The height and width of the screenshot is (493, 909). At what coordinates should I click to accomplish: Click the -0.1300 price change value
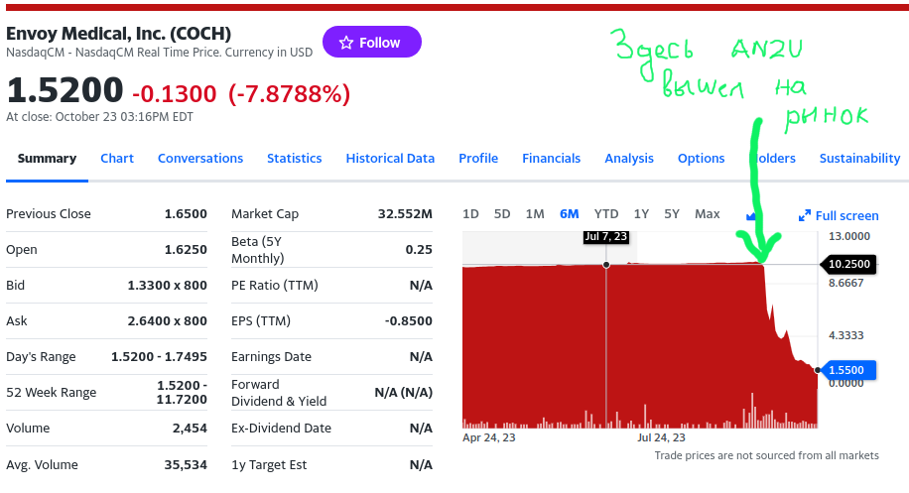click(x=175, y=94)
